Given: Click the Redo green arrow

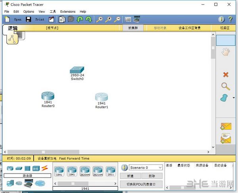Looking at the screenshot, I should [89, 19].
